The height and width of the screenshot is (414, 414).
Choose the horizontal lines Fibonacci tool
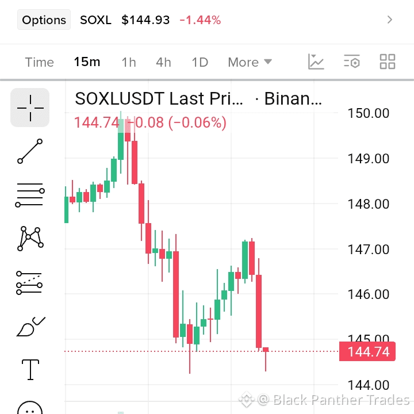click(30, 195)
